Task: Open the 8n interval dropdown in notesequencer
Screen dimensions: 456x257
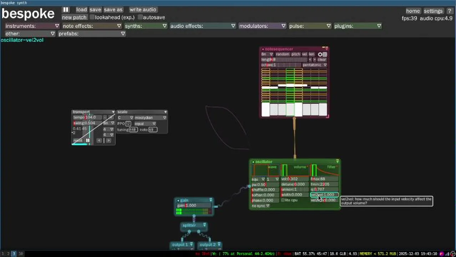Action: 267,54
